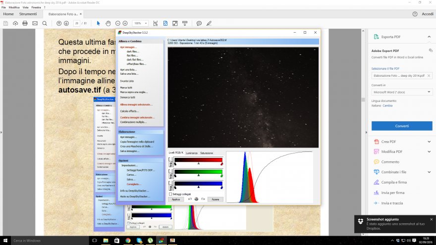Click the green channel midpoint slider marker

coord(199,175)
